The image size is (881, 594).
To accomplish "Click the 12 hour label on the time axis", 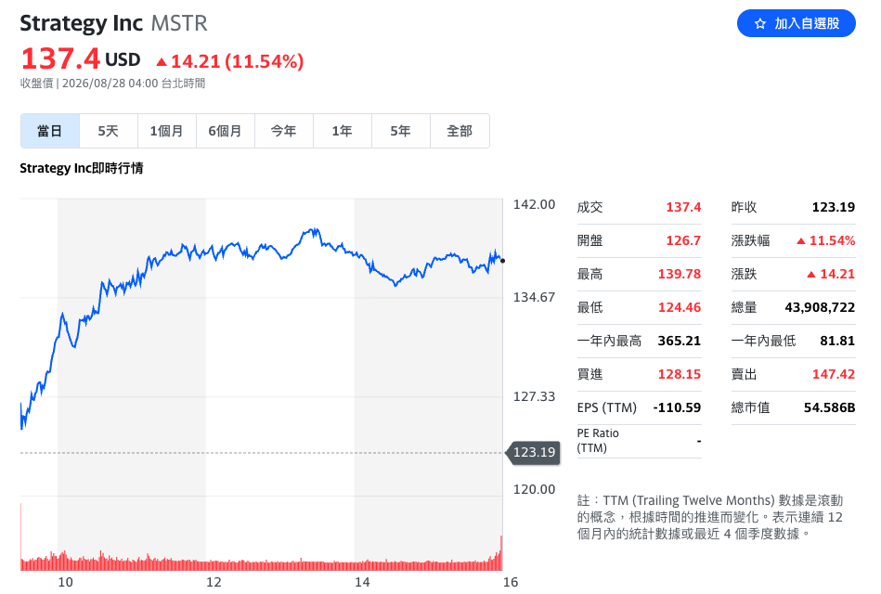I will coord(214,582).
